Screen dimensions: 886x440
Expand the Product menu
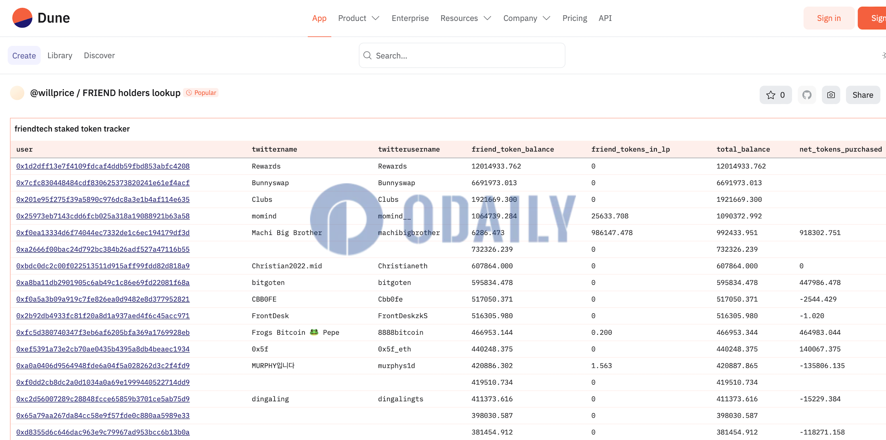pyautogui.click(x=358, y=18)
